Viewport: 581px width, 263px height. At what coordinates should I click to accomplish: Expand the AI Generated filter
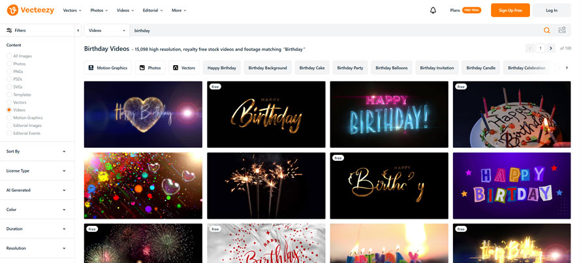pyautogui.click(x=37, y=190)
